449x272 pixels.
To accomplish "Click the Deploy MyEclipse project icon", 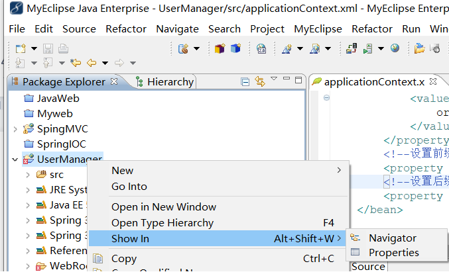I will (352, 48).
